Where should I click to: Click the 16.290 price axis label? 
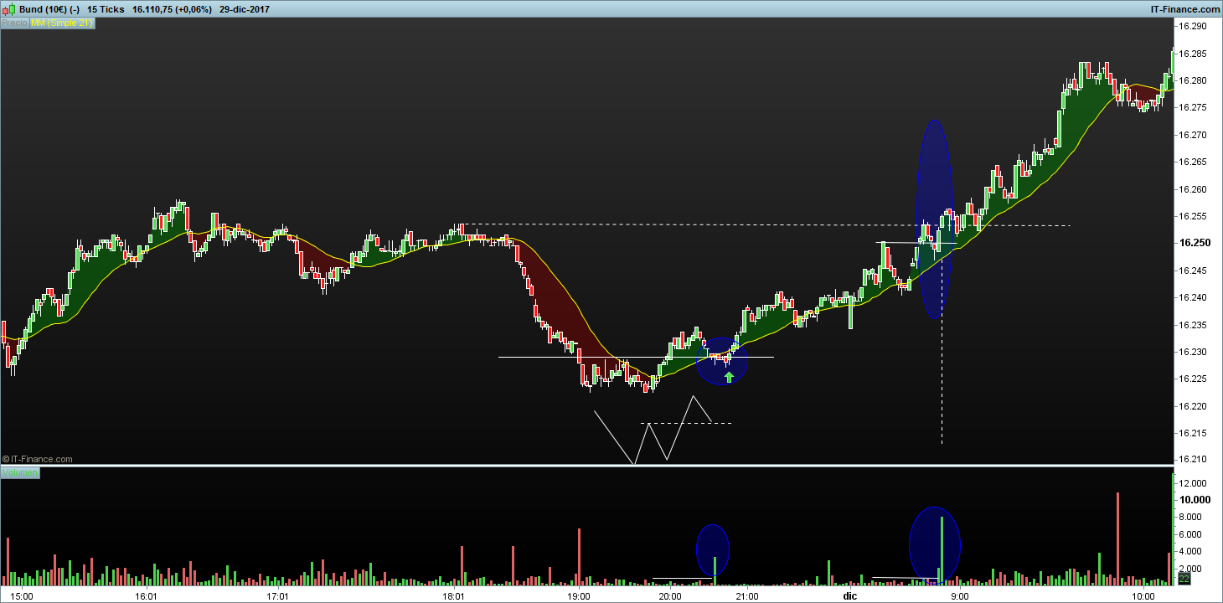(x=1193, y=26)
